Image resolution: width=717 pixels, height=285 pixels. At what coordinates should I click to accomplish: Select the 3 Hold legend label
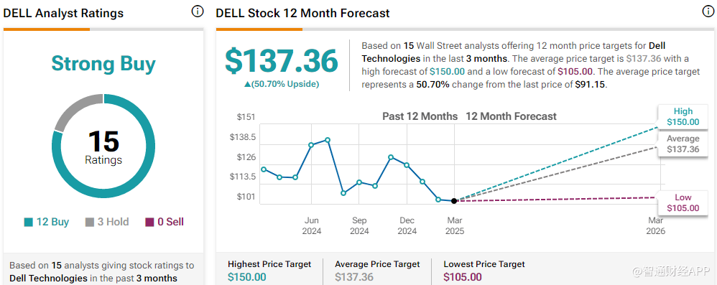pyautogui.click(x=113, y=222)
